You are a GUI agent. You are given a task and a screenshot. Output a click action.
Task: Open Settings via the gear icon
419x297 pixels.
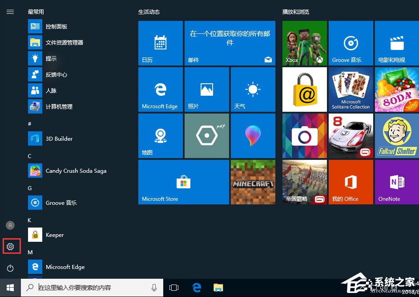tap(11, 246)
